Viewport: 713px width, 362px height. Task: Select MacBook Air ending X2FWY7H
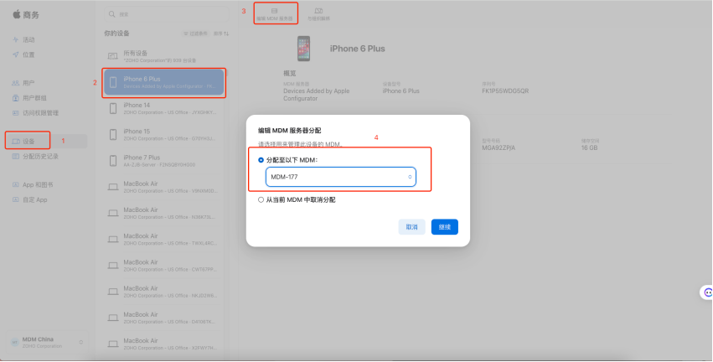click(164, 344)
